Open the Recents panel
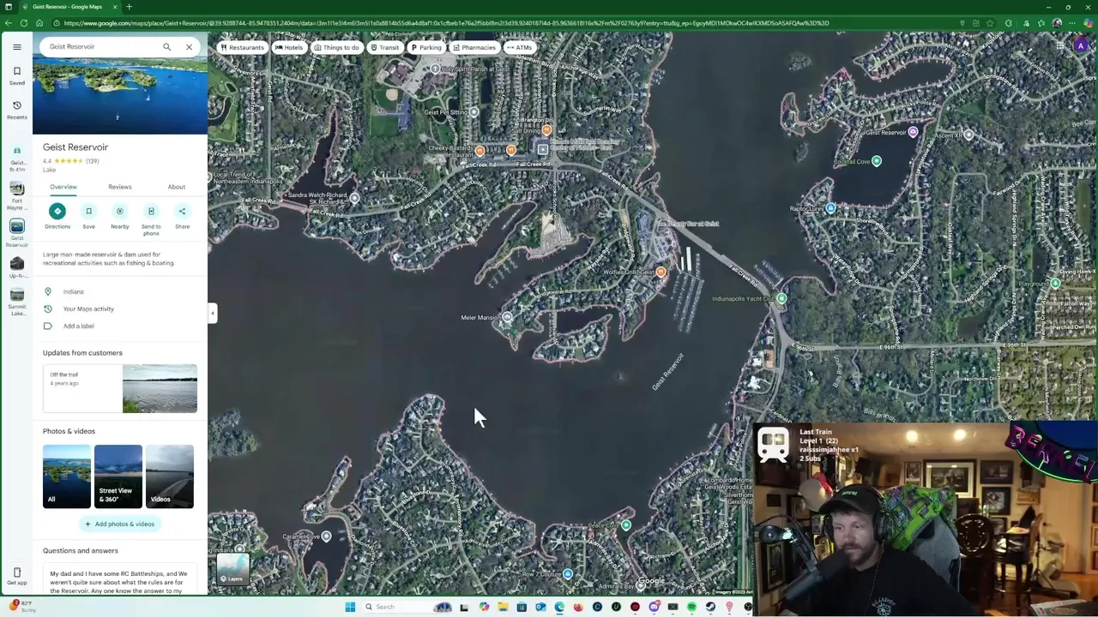Viewport: 1098px width, 617px height. [16, 110]
